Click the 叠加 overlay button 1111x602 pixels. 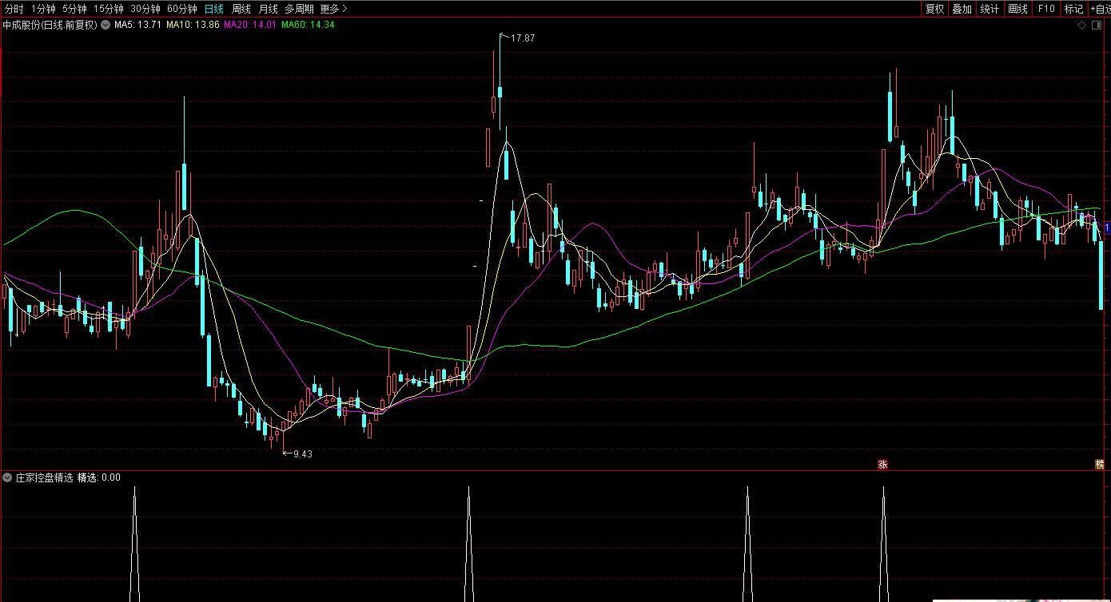962,9
